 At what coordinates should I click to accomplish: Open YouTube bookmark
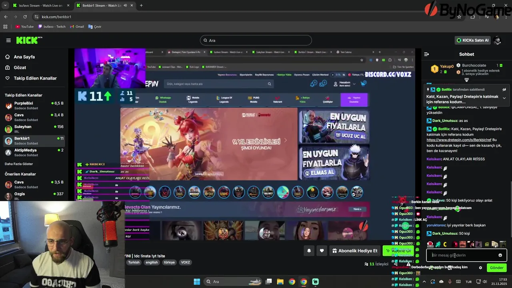click(x=24, y=27)
